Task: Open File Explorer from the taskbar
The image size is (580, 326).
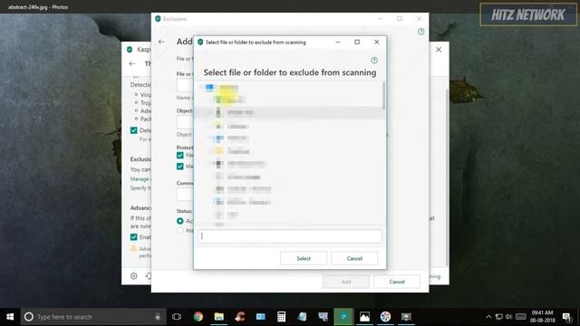Action: click(x=219, y=317)
